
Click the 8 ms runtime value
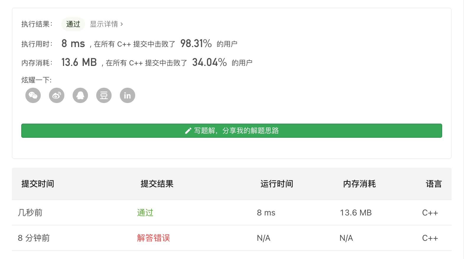73,43
